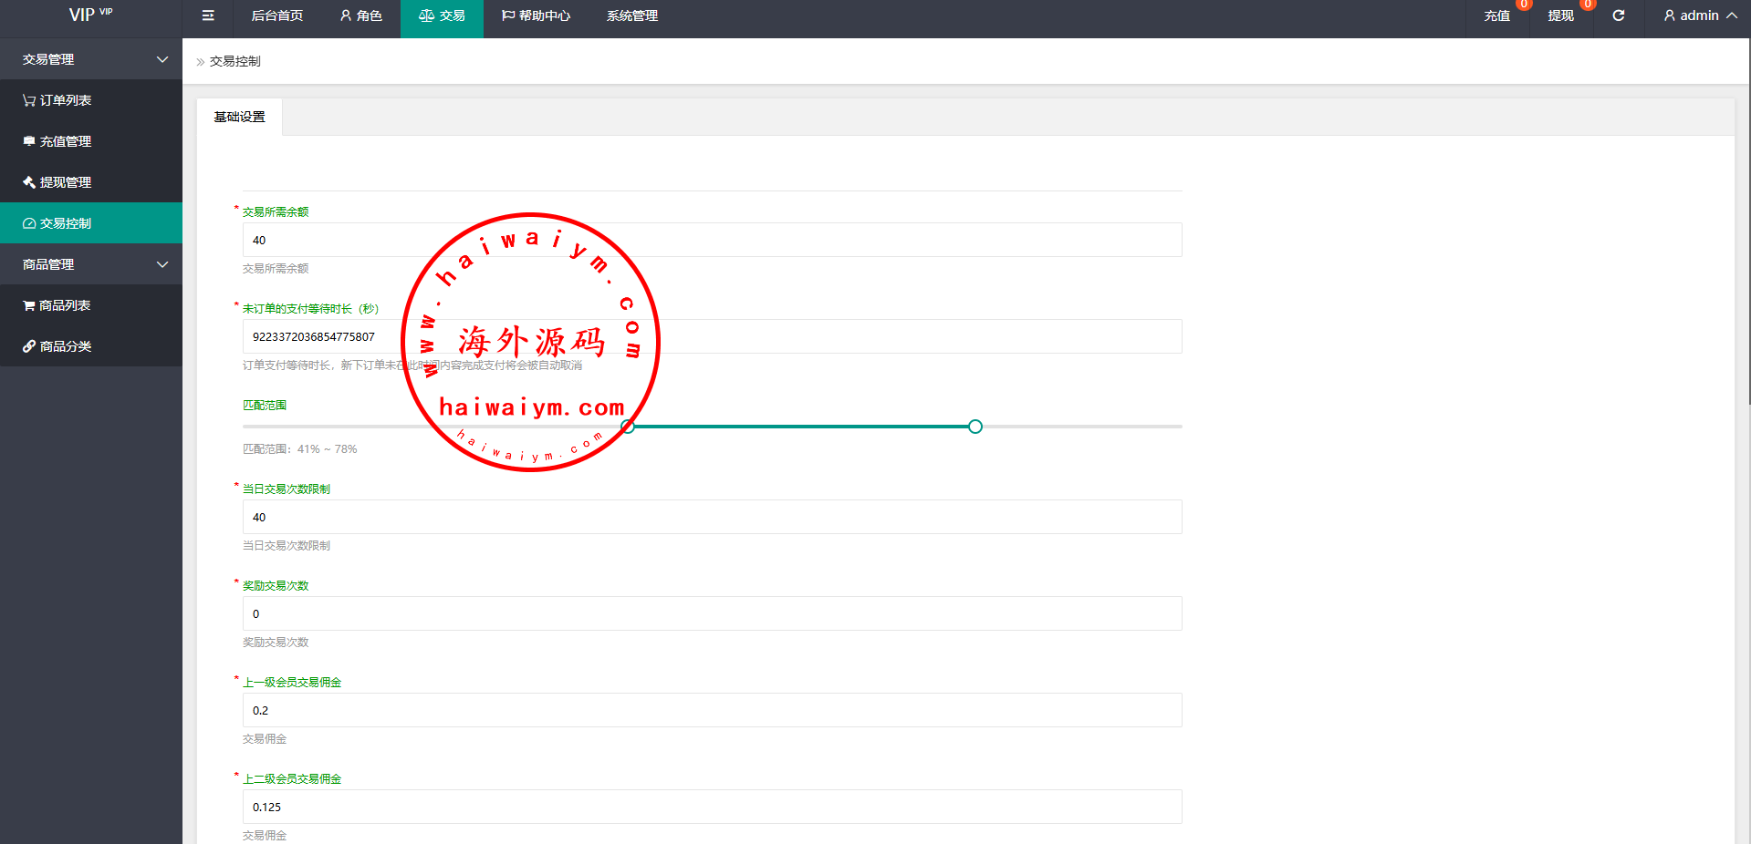Screen dimensions: 1751x844
Task: Click the refresh icon in top bar
Action: 1618,15
